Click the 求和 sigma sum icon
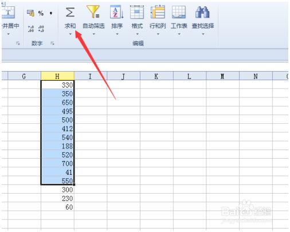The height and width of the screenshot is (232, 290). pos(70,13)
